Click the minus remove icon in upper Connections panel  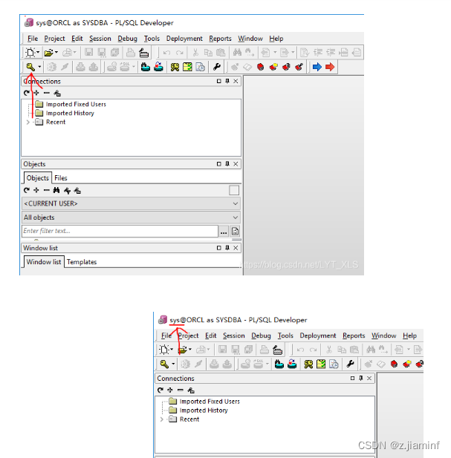[x=47, y=93]
